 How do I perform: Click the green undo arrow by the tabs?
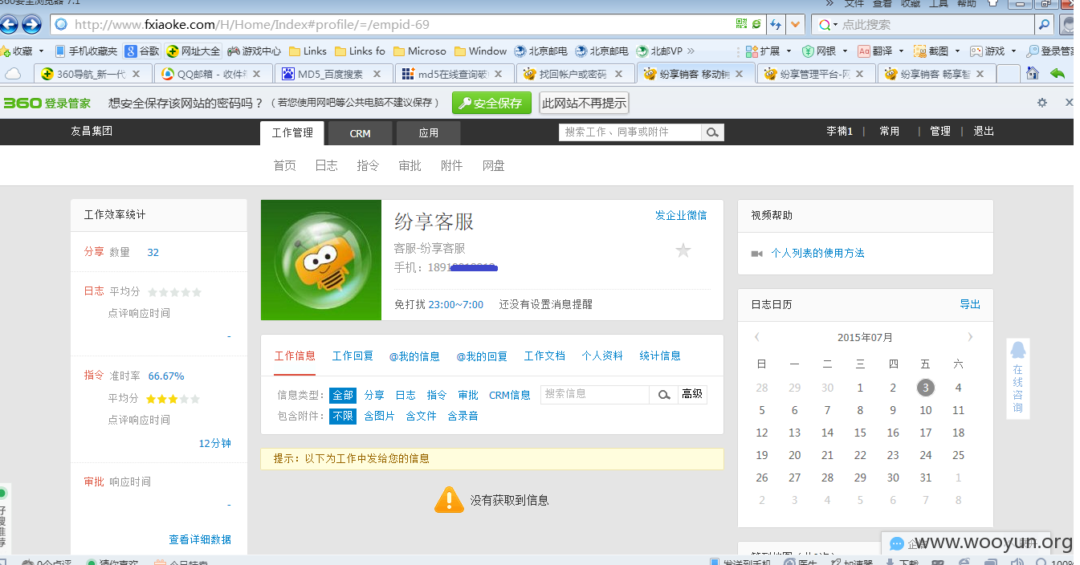1058,73
